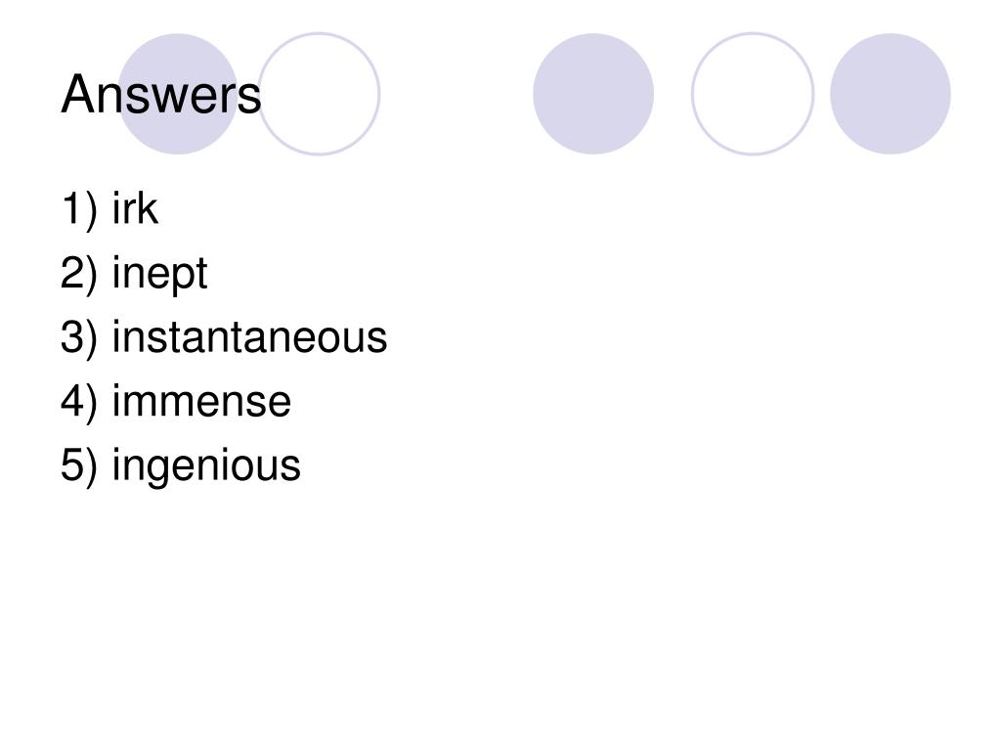This screenshot has height=751, width=1001.
Task: Click the word immense in answer four
Action: coord(201,401)
